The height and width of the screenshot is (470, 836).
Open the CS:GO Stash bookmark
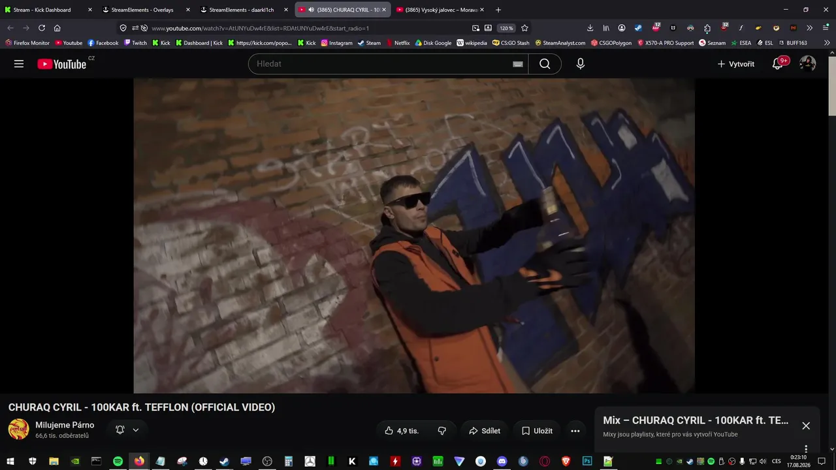pos(511,43)
